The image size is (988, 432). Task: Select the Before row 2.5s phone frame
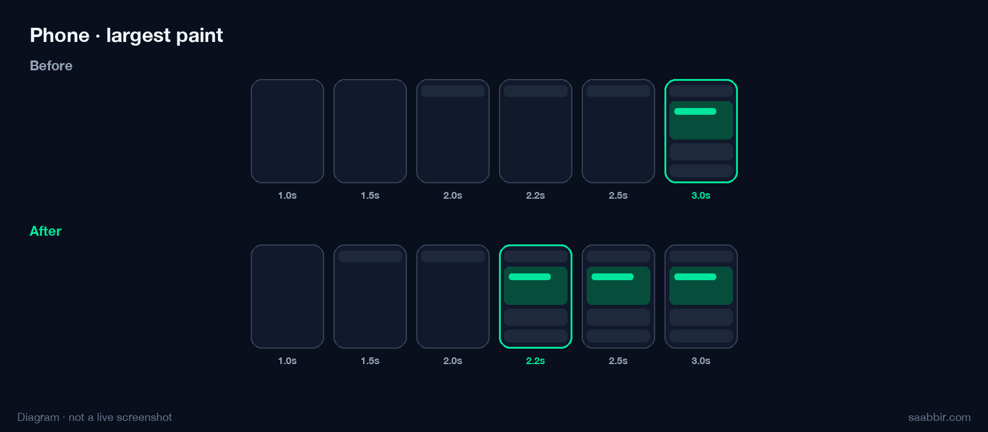coord(618,131)
